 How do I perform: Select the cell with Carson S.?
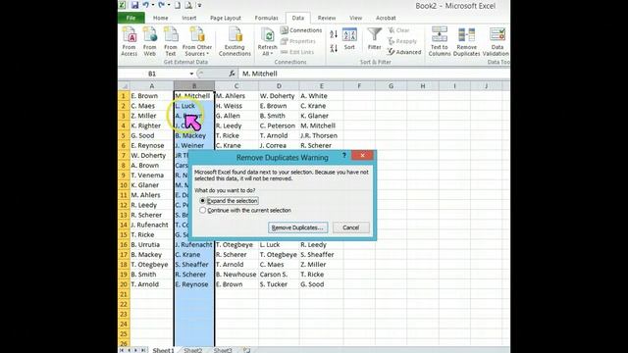click(x=279, y=275)
